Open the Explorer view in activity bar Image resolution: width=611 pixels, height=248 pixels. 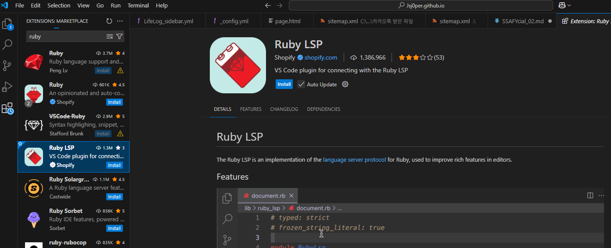click(7, 24)
